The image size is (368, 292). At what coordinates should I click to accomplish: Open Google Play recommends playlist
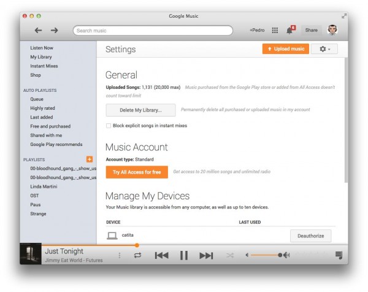click(56, 144)
